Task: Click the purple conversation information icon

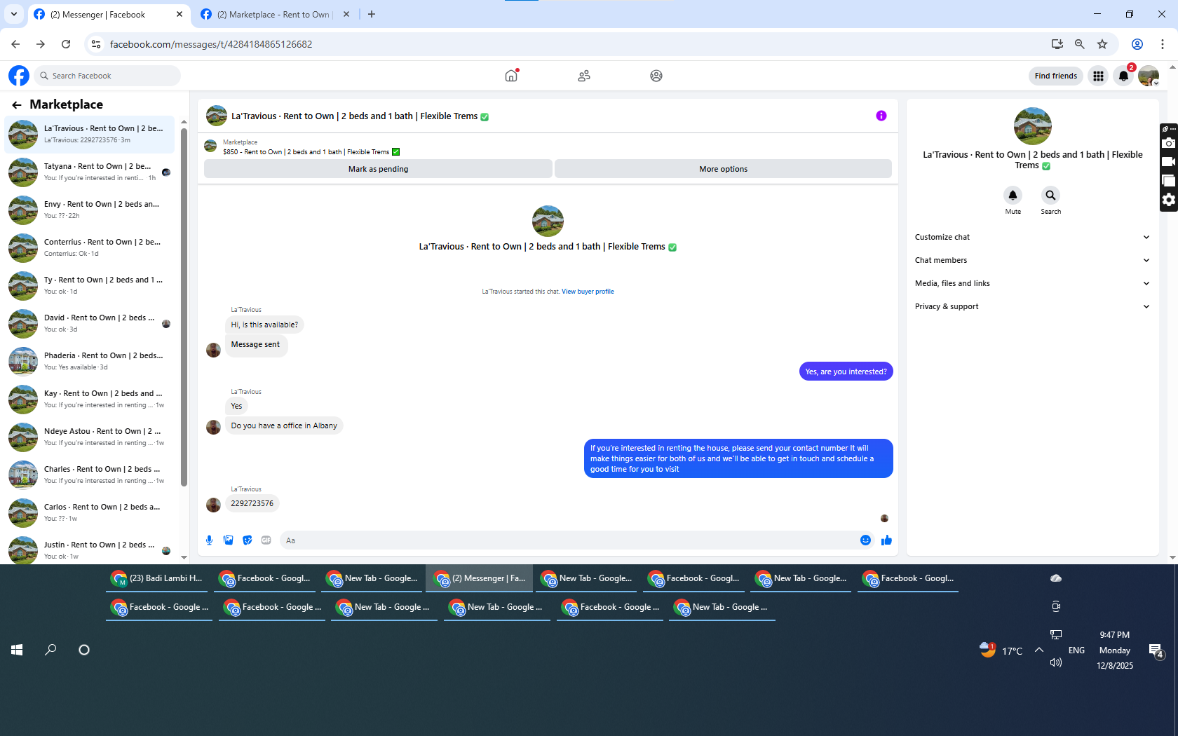Action: [x=881, y=116]
